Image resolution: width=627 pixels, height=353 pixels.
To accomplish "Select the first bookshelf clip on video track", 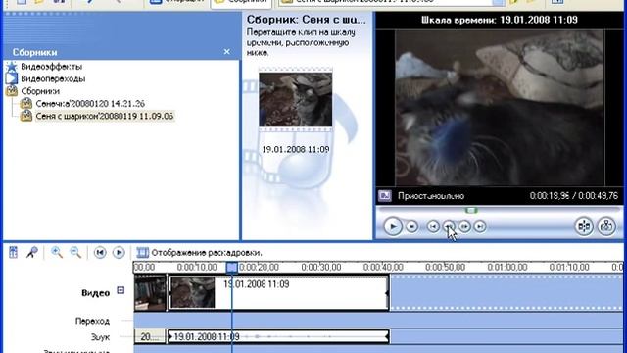I will click(150, 292).
